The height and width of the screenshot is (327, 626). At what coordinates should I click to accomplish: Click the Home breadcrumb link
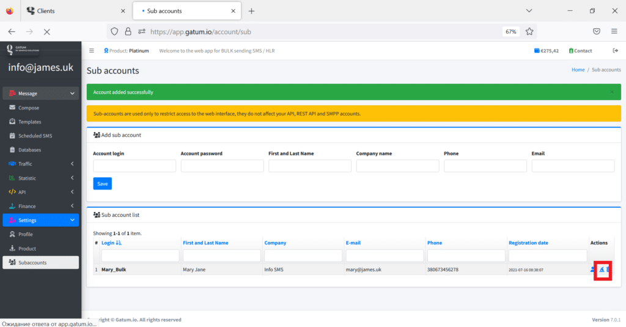[x=578, y=70]
